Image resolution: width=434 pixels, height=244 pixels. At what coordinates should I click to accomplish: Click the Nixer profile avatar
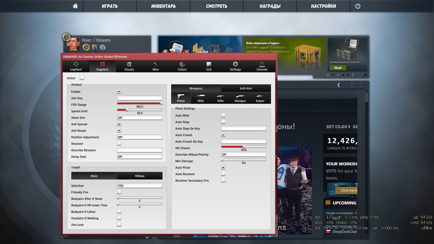[73, 44]
